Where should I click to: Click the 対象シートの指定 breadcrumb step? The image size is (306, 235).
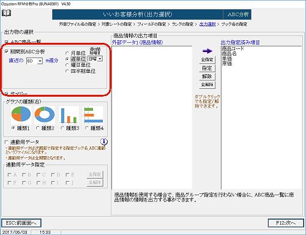pos(116,24)
